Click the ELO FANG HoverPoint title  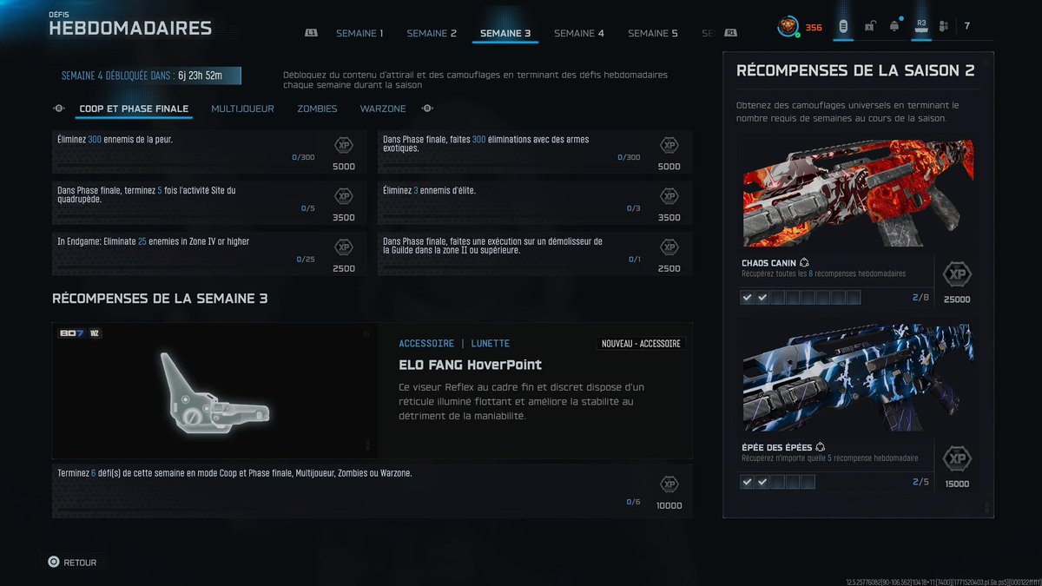tap(470, 365)
